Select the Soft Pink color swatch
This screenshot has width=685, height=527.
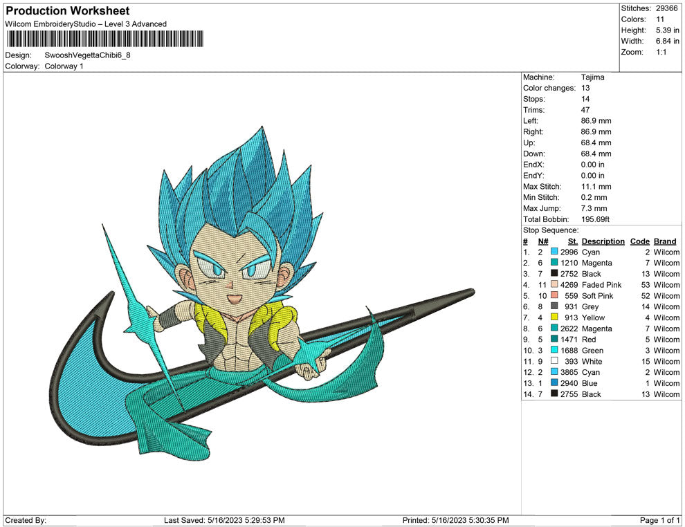tap(554, 295)
